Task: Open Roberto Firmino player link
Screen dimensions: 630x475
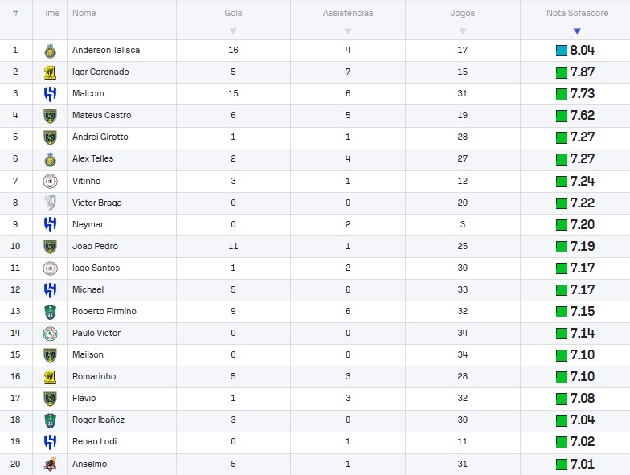Action: pos(104,311)
